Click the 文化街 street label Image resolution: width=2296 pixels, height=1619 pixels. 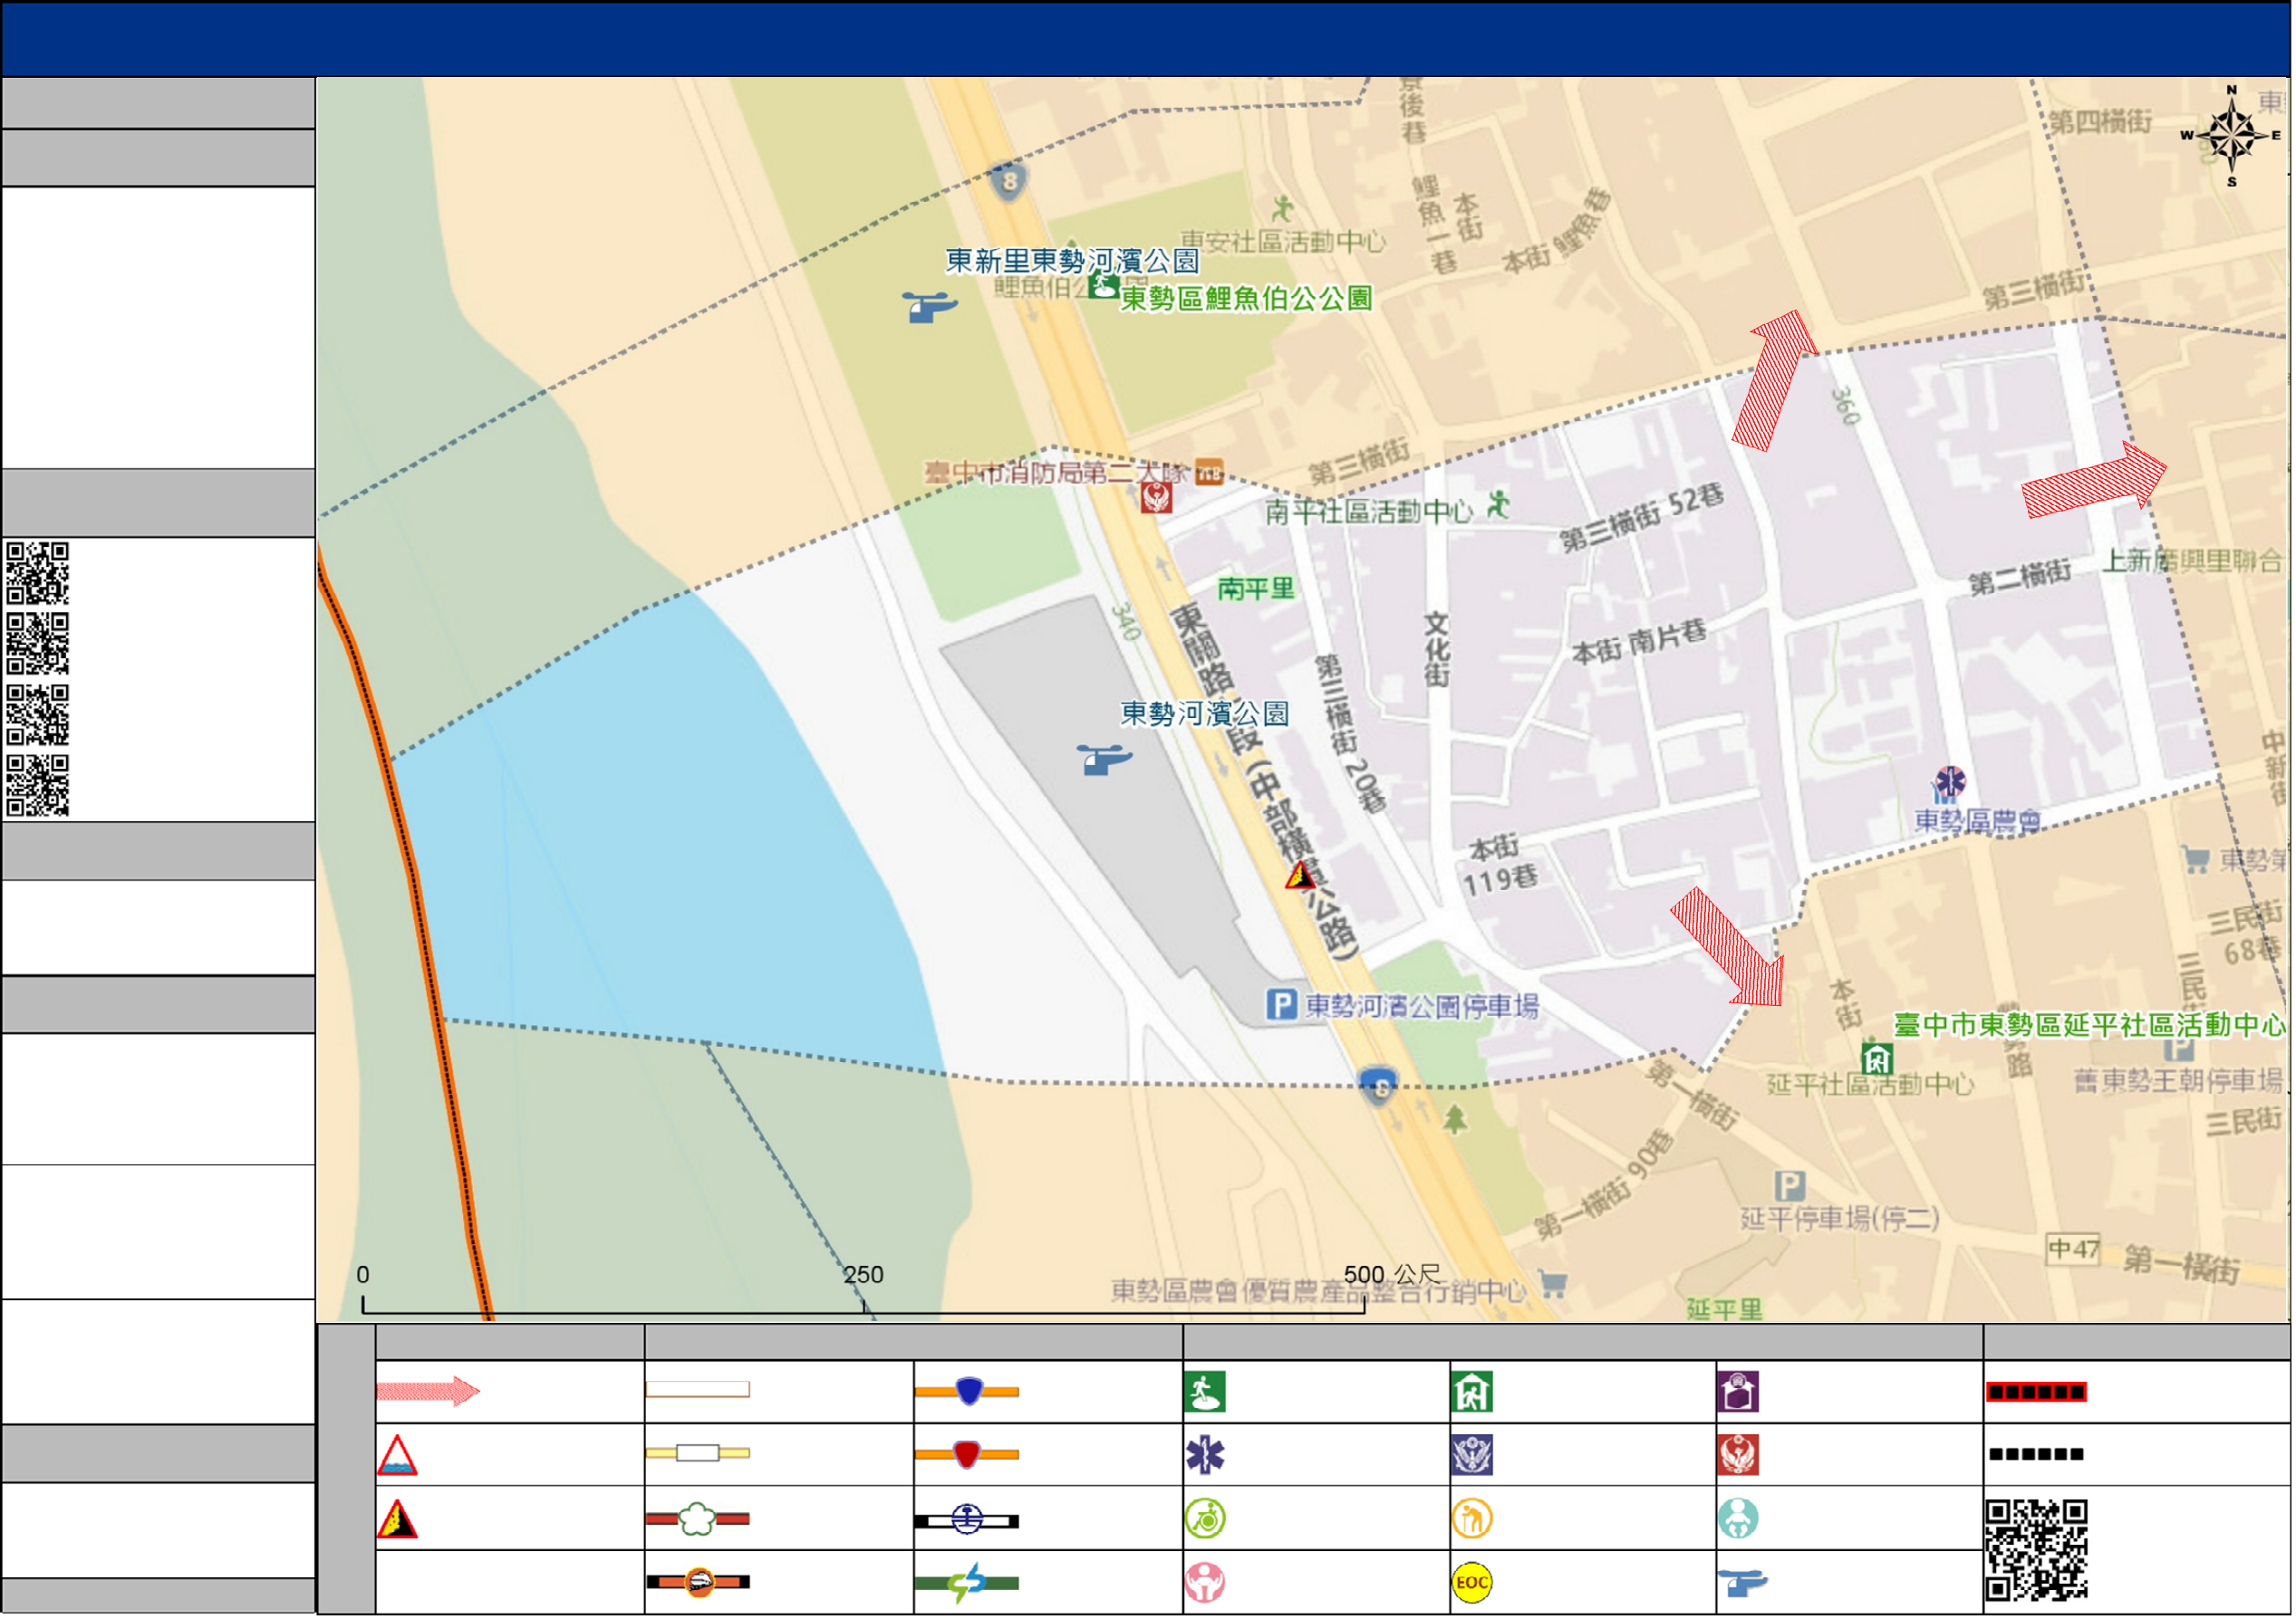click(1437, 651)
